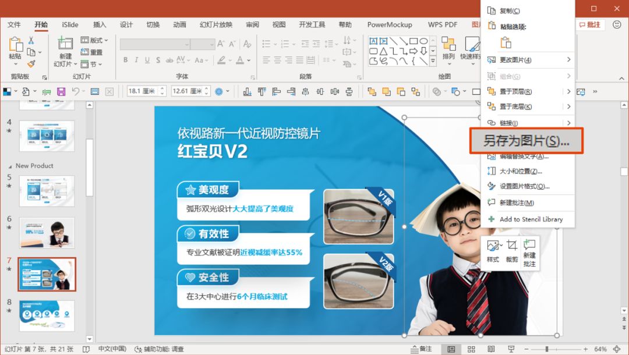Viewport: 629px width, 355px height.
Task: Open the Section (节) dropdown
Action: pos(91,64)
